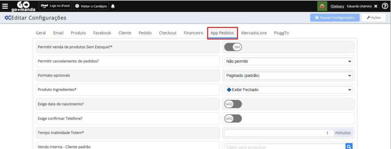Click the Eduardo (Admin) user label
391x149 pixels.
click(x=359, y=6)
